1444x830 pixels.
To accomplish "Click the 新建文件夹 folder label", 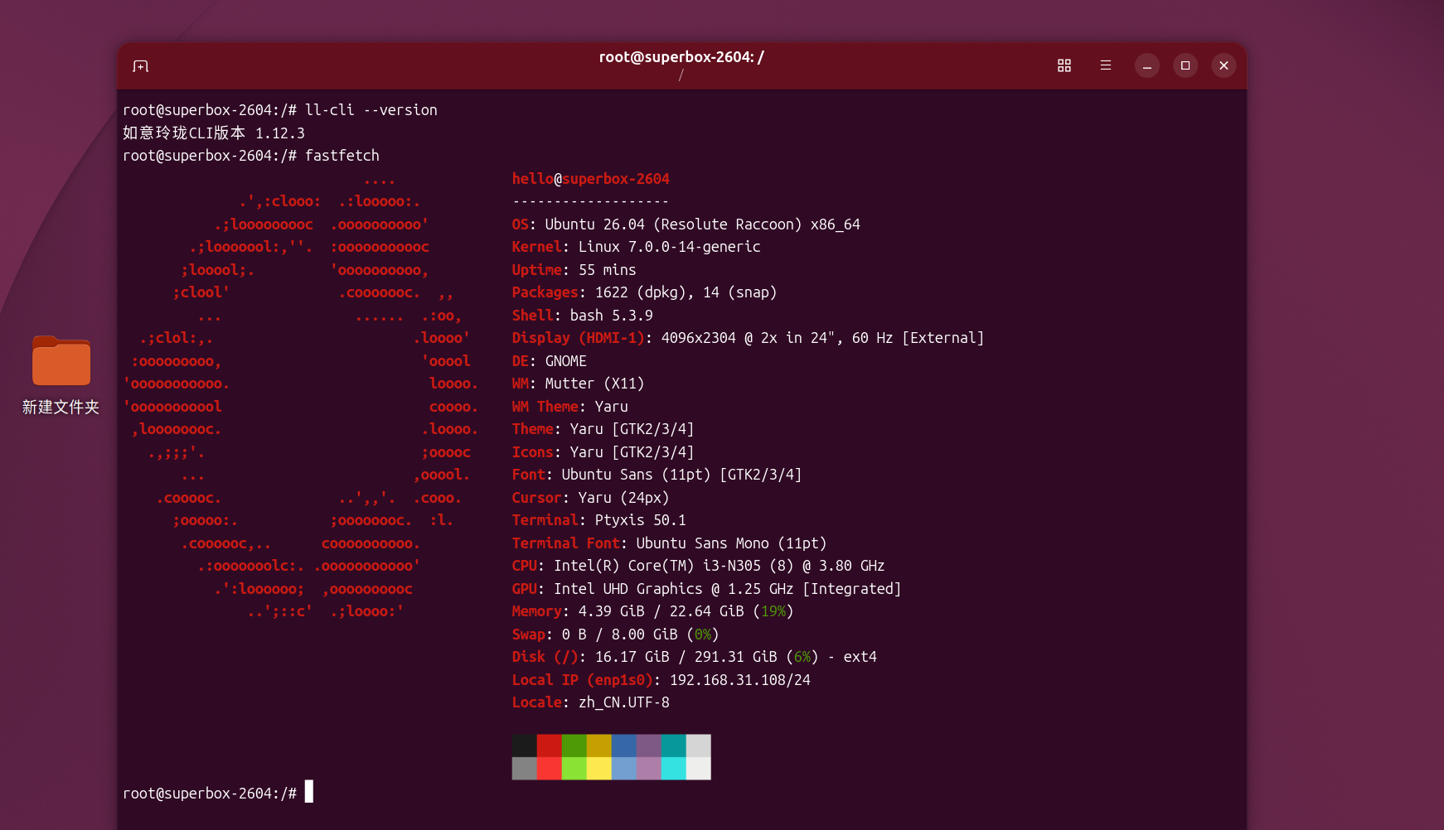I will click(x=61, y=407).
